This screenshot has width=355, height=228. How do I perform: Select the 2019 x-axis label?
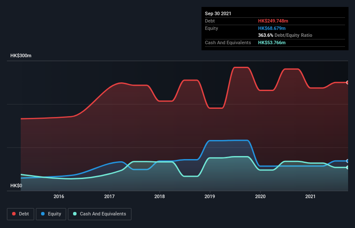point(210,196)
